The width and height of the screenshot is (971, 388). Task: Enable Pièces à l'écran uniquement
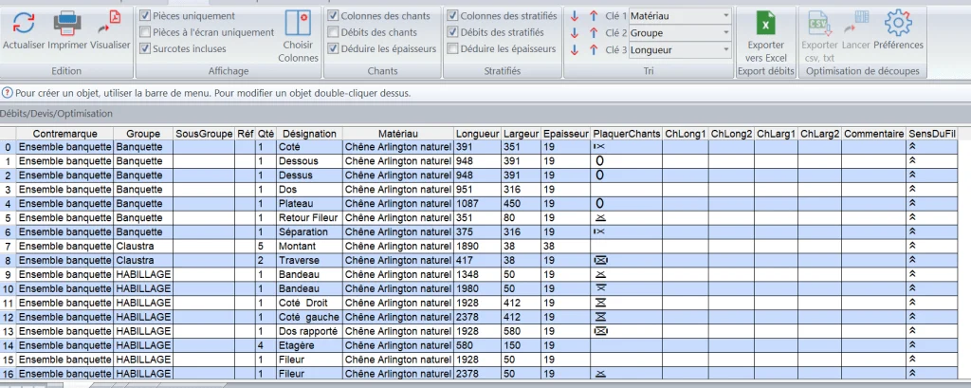coord(145,32)
